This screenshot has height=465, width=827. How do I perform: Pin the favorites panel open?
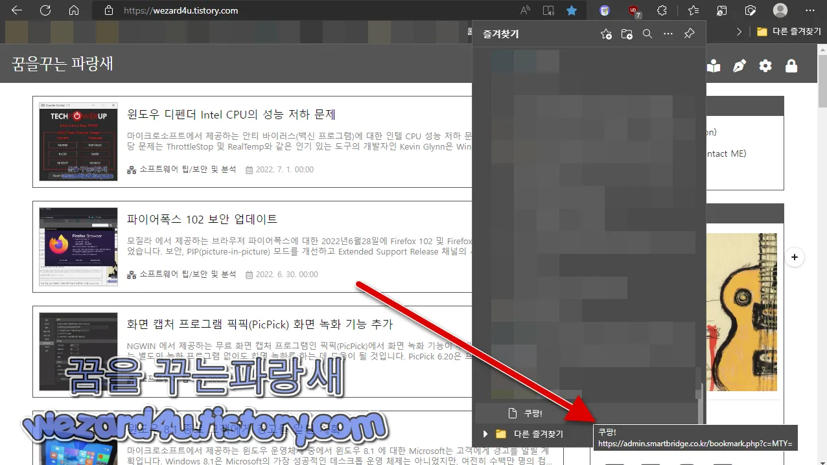(x=689, y=34)
